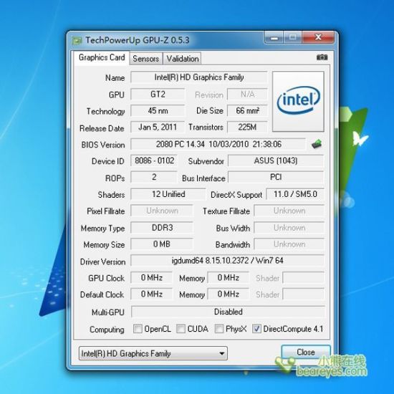Image resolution: width=394 pixels, height=394 pixels.
Task: Click the Release Date field Jan 5, 2011
Action: pos(158,127)
